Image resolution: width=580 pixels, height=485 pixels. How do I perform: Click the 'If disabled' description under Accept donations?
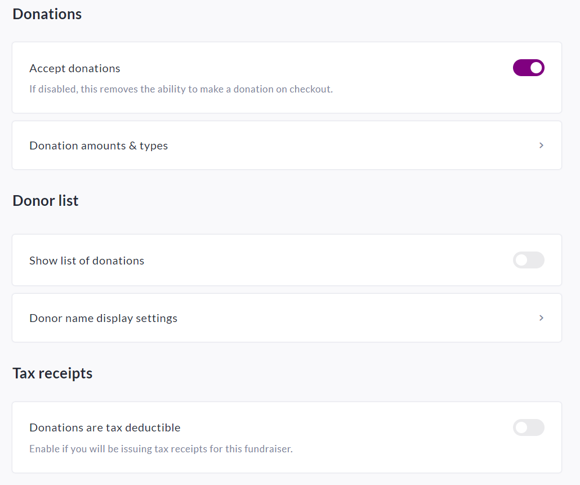[181, 89]
